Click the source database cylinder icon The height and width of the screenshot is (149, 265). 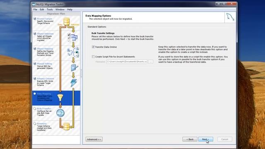click(66, 22)
